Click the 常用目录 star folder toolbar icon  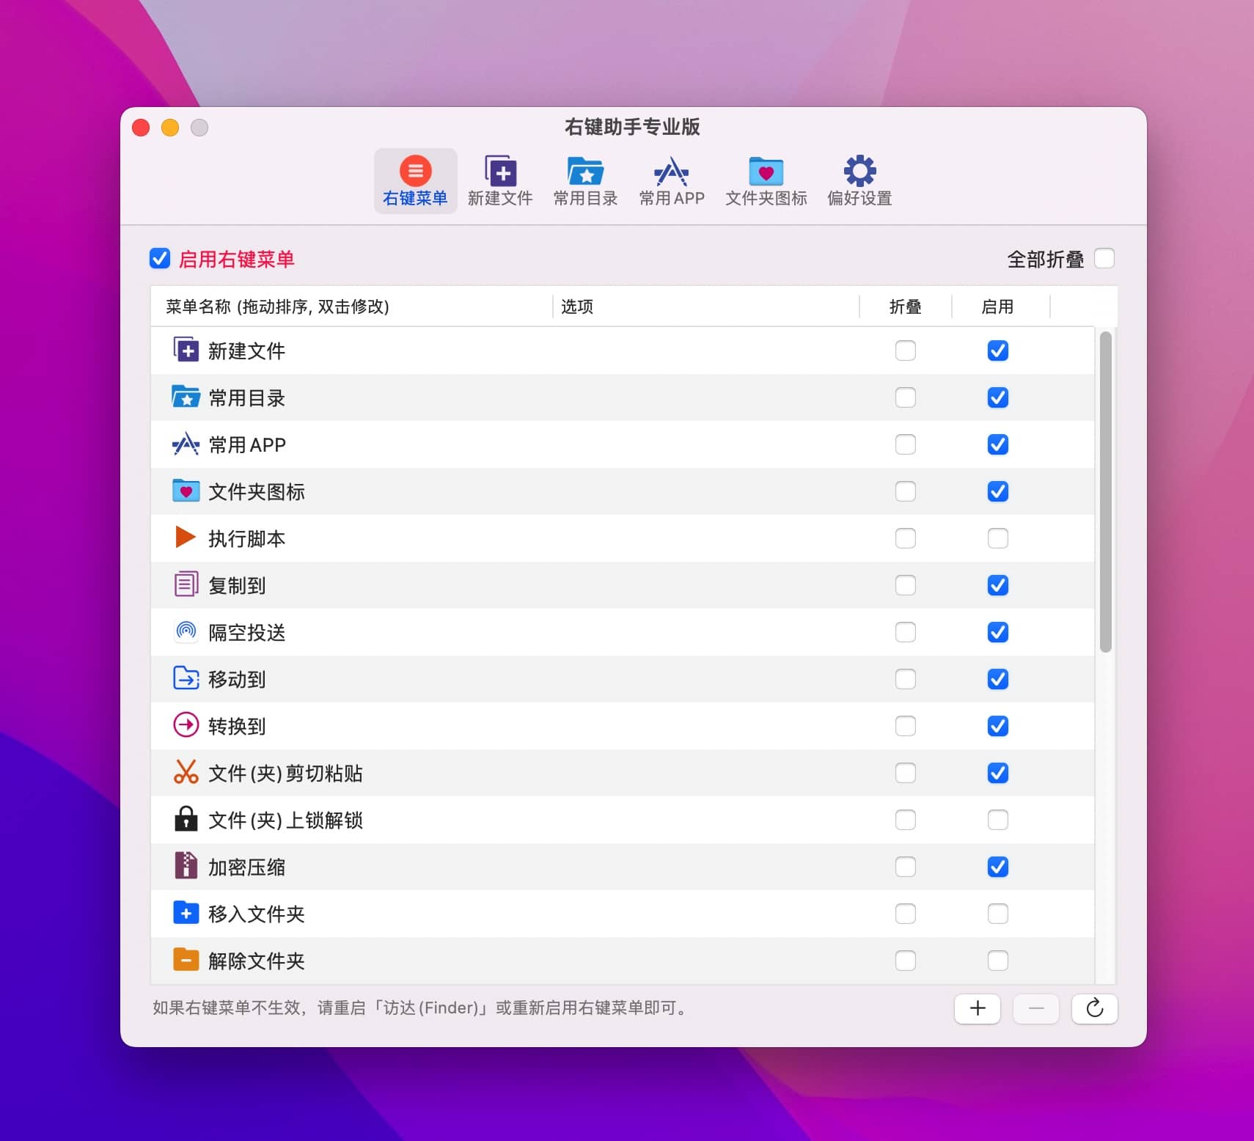585,171
